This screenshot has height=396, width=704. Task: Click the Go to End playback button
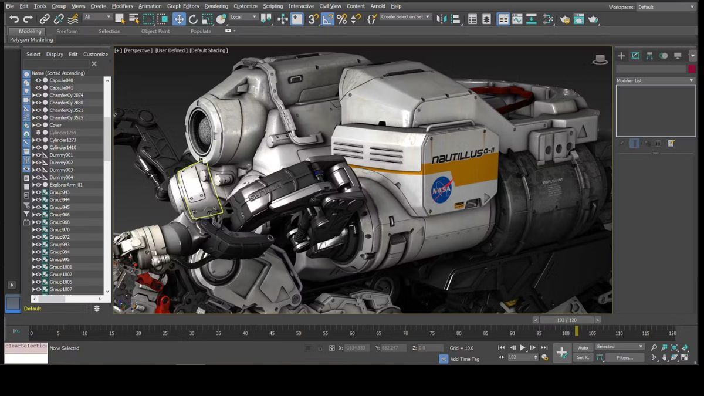click(544, 348)
